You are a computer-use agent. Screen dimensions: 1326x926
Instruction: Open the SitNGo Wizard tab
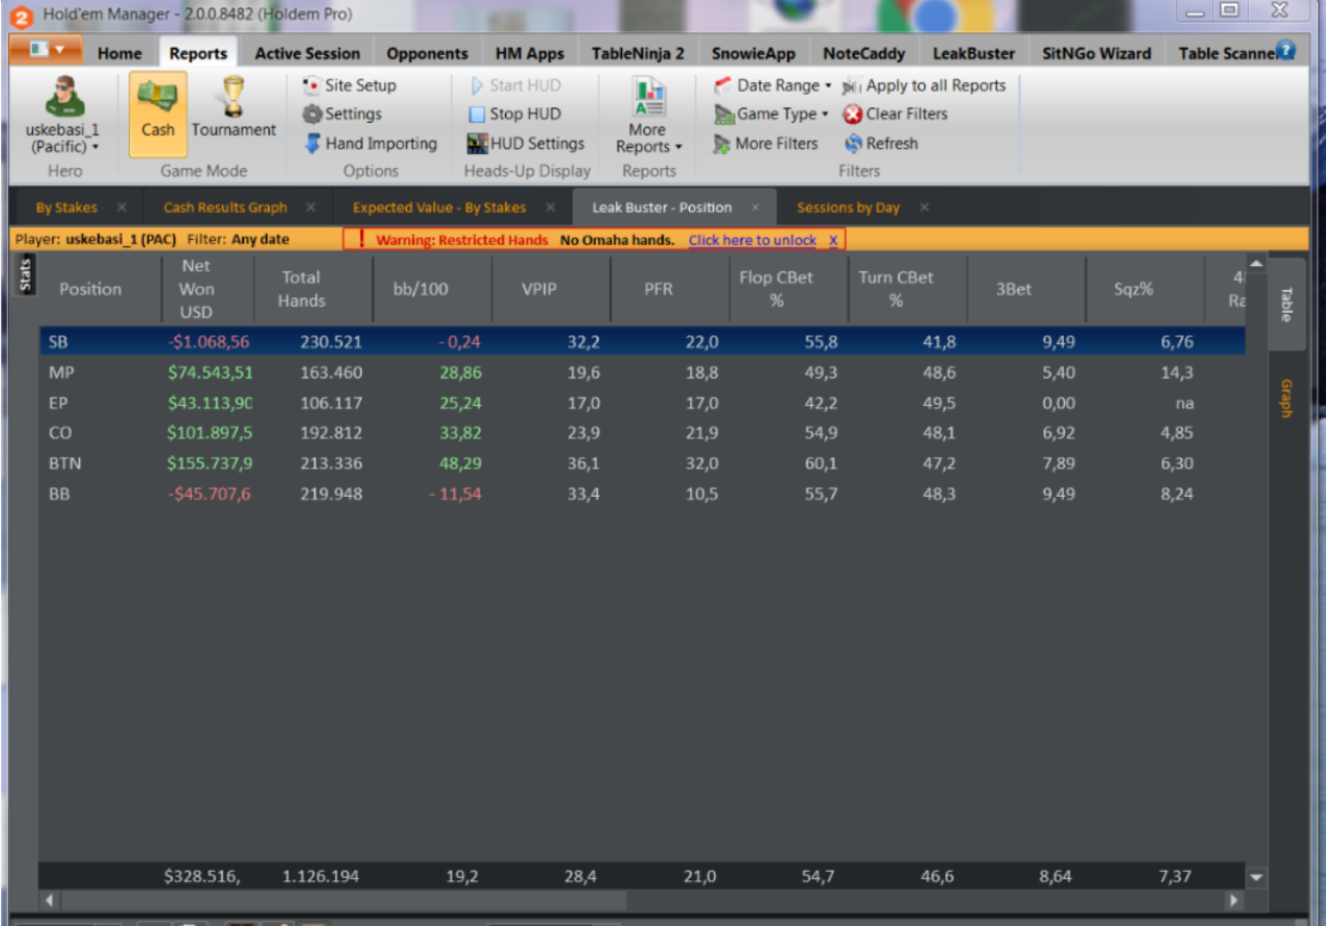(x=1096, y=54)
